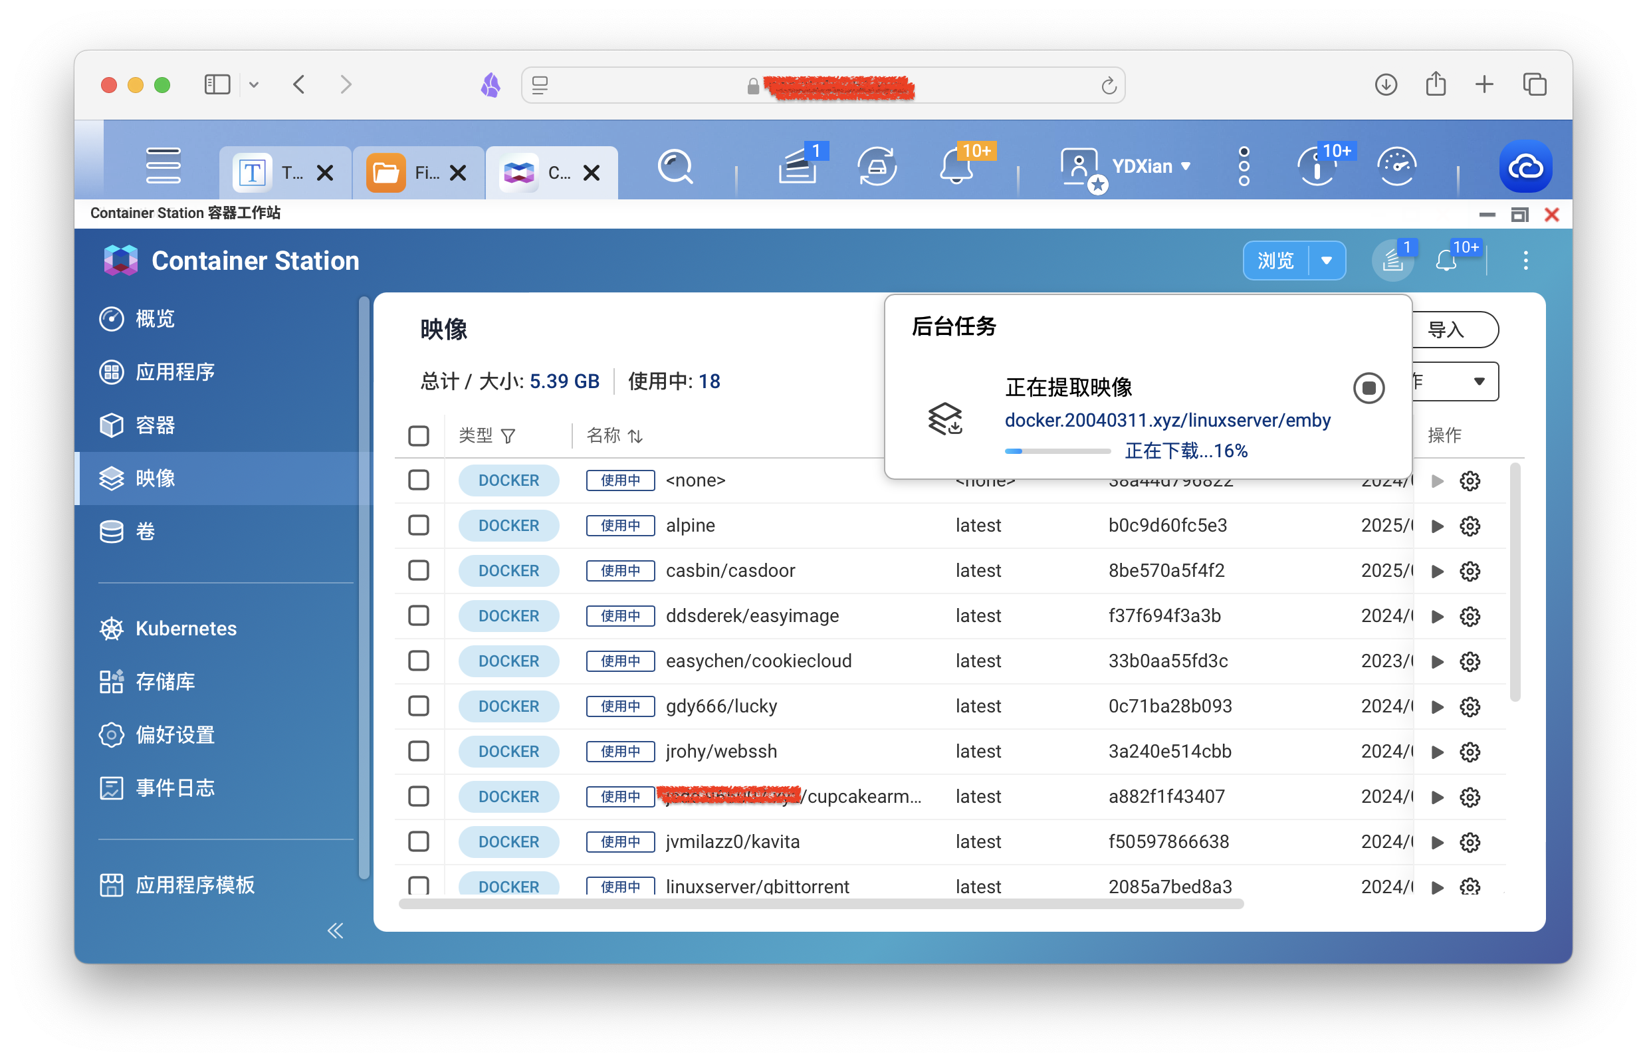Open the QTS dashboard gauge icon

click(1396, 166)
